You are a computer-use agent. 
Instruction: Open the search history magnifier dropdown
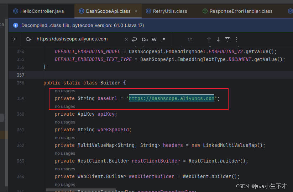click(28, 39)
